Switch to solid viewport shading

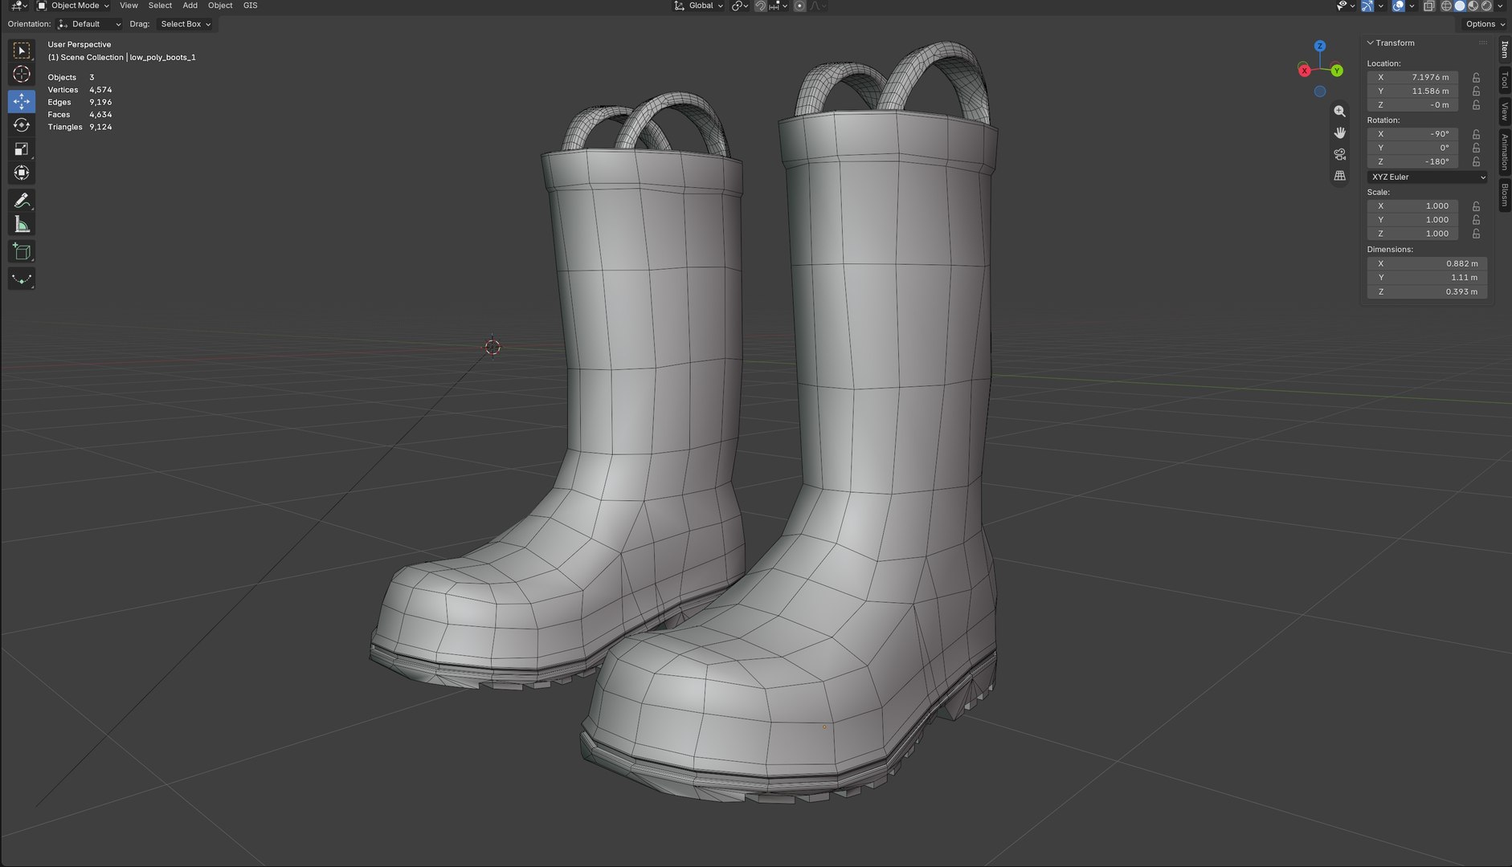click(x=1460, y=6)
